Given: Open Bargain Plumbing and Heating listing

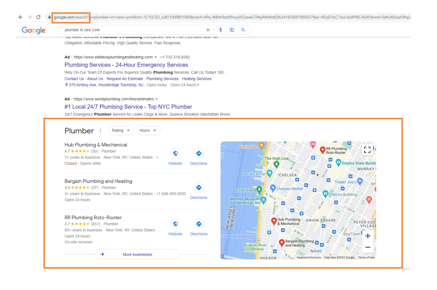Looking at the screenshot, I should coord(98,181).
